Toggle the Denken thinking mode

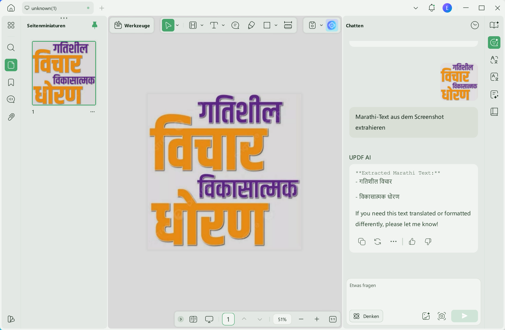click(x=366, y=316)
